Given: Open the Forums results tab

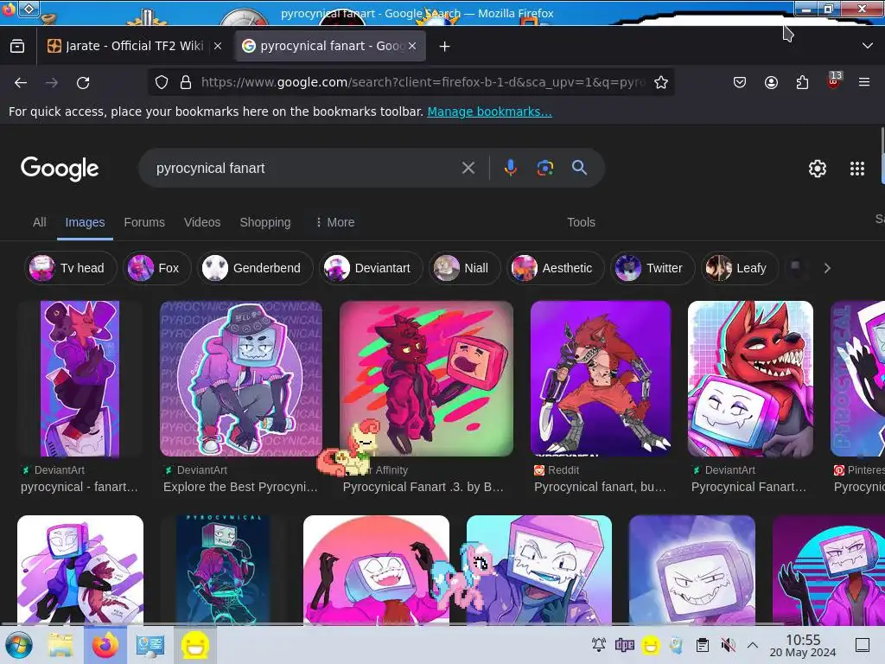Looking at the screenshot, I should (x=144, y=222).
